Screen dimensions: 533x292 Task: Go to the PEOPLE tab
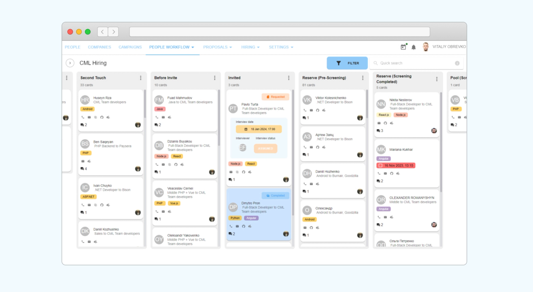[73, 47]
